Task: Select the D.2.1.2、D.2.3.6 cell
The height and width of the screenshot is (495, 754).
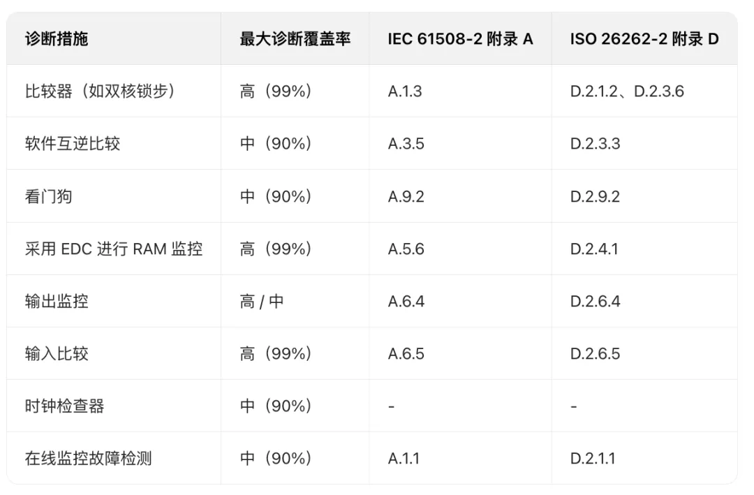Action: 627,91
